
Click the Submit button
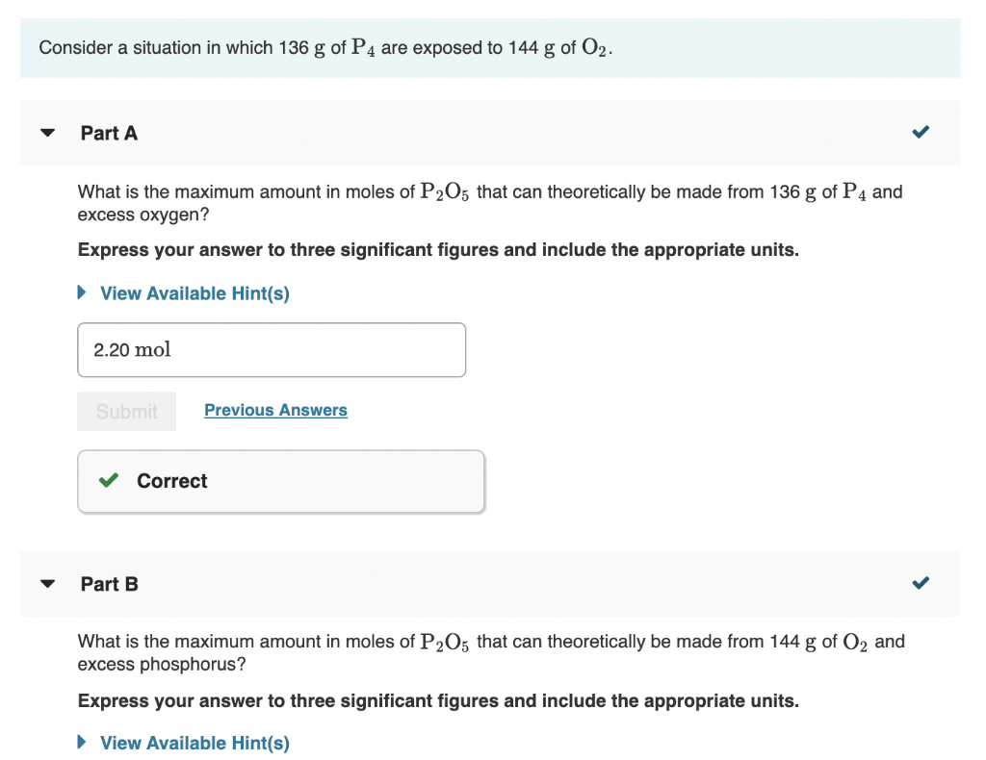point(126,411)
